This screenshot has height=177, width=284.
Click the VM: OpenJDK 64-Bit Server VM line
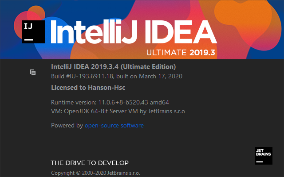coord(118,111)
